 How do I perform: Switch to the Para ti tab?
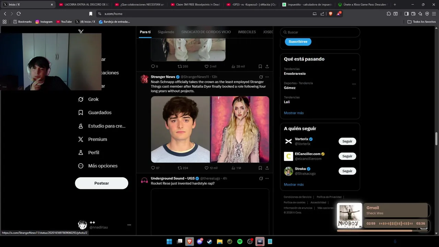145,32
